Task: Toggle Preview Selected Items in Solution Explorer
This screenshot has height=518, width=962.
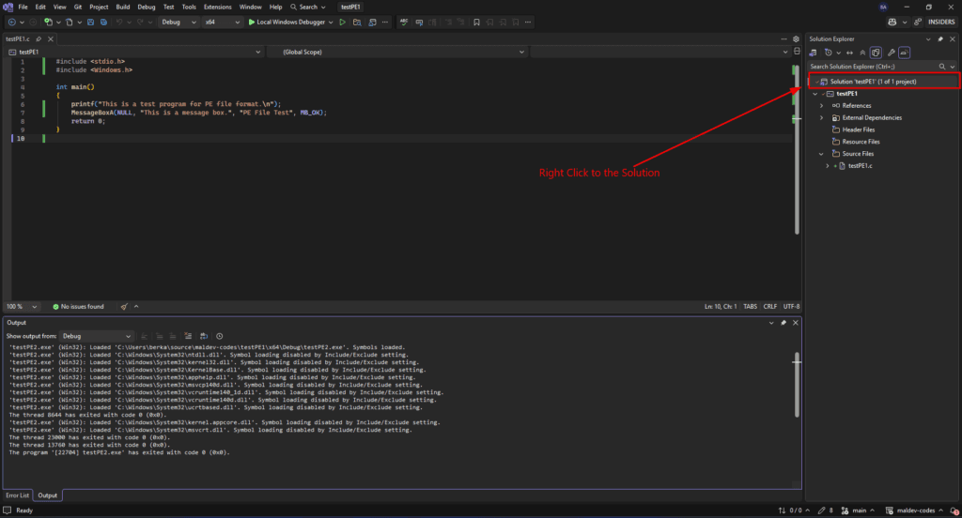Action: [x=904, y=53]
